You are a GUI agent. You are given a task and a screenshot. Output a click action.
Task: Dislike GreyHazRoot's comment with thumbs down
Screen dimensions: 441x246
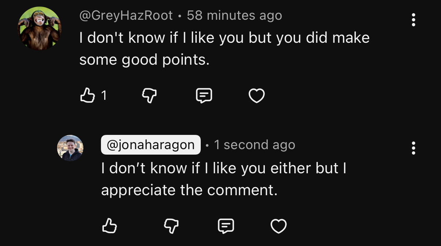point(149,96)
